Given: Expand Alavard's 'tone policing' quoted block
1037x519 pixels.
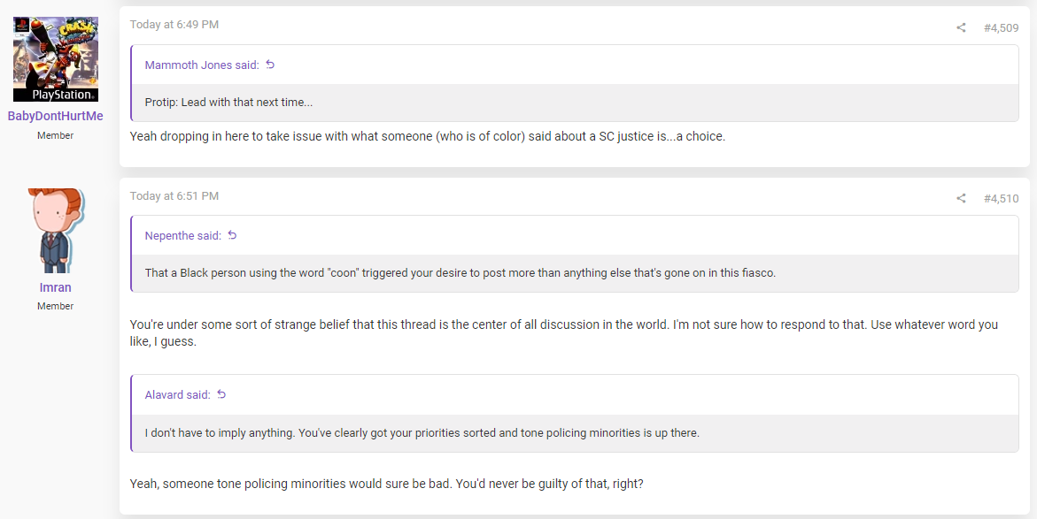Looking at the screenshot, I should point(575,433).
